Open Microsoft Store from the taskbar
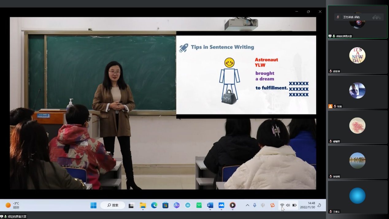Screen dimensions: 389x219 165,205
